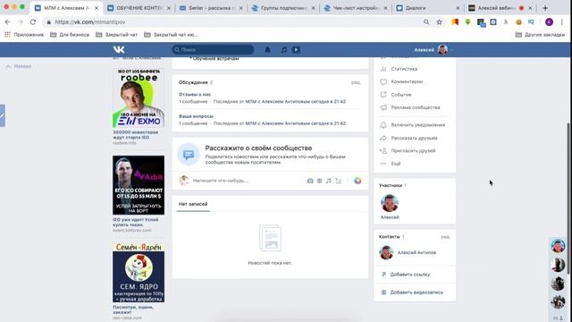The image size is (572, 322).
Task: Open the Алексей Антипов contact
Action: [x=416, y=252]
